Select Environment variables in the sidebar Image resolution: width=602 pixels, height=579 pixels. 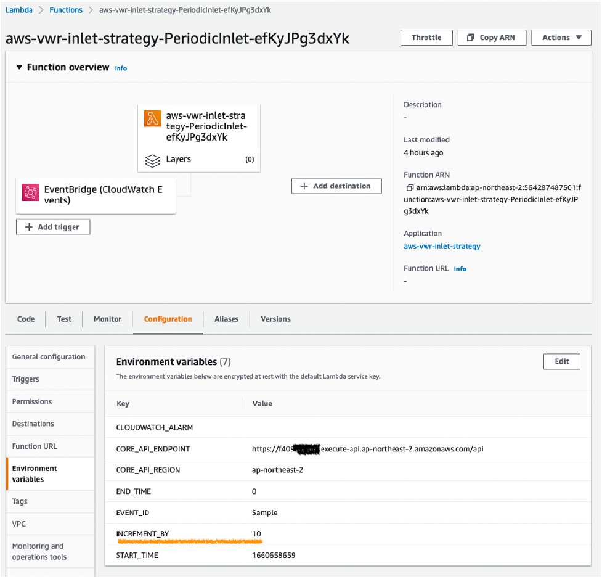coord(51,474)
